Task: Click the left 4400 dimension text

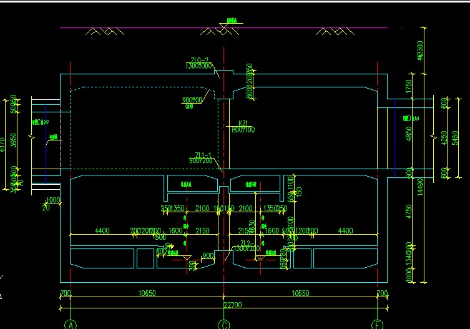Action: point(102,231)
